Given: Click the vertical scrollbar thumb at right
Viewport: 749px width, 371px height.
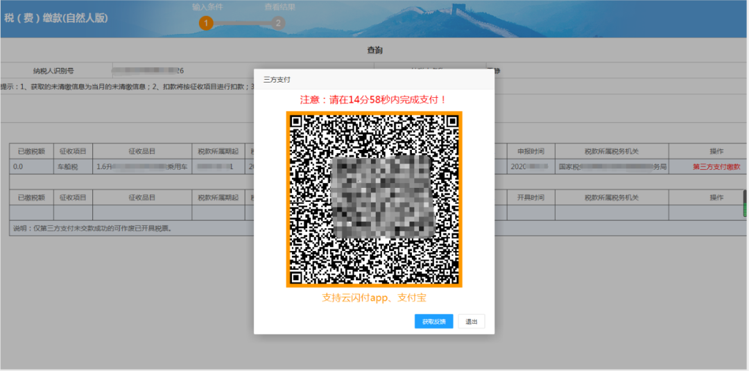Looking at the screenshot, I should pyautogui.click(x=744, y=203).
